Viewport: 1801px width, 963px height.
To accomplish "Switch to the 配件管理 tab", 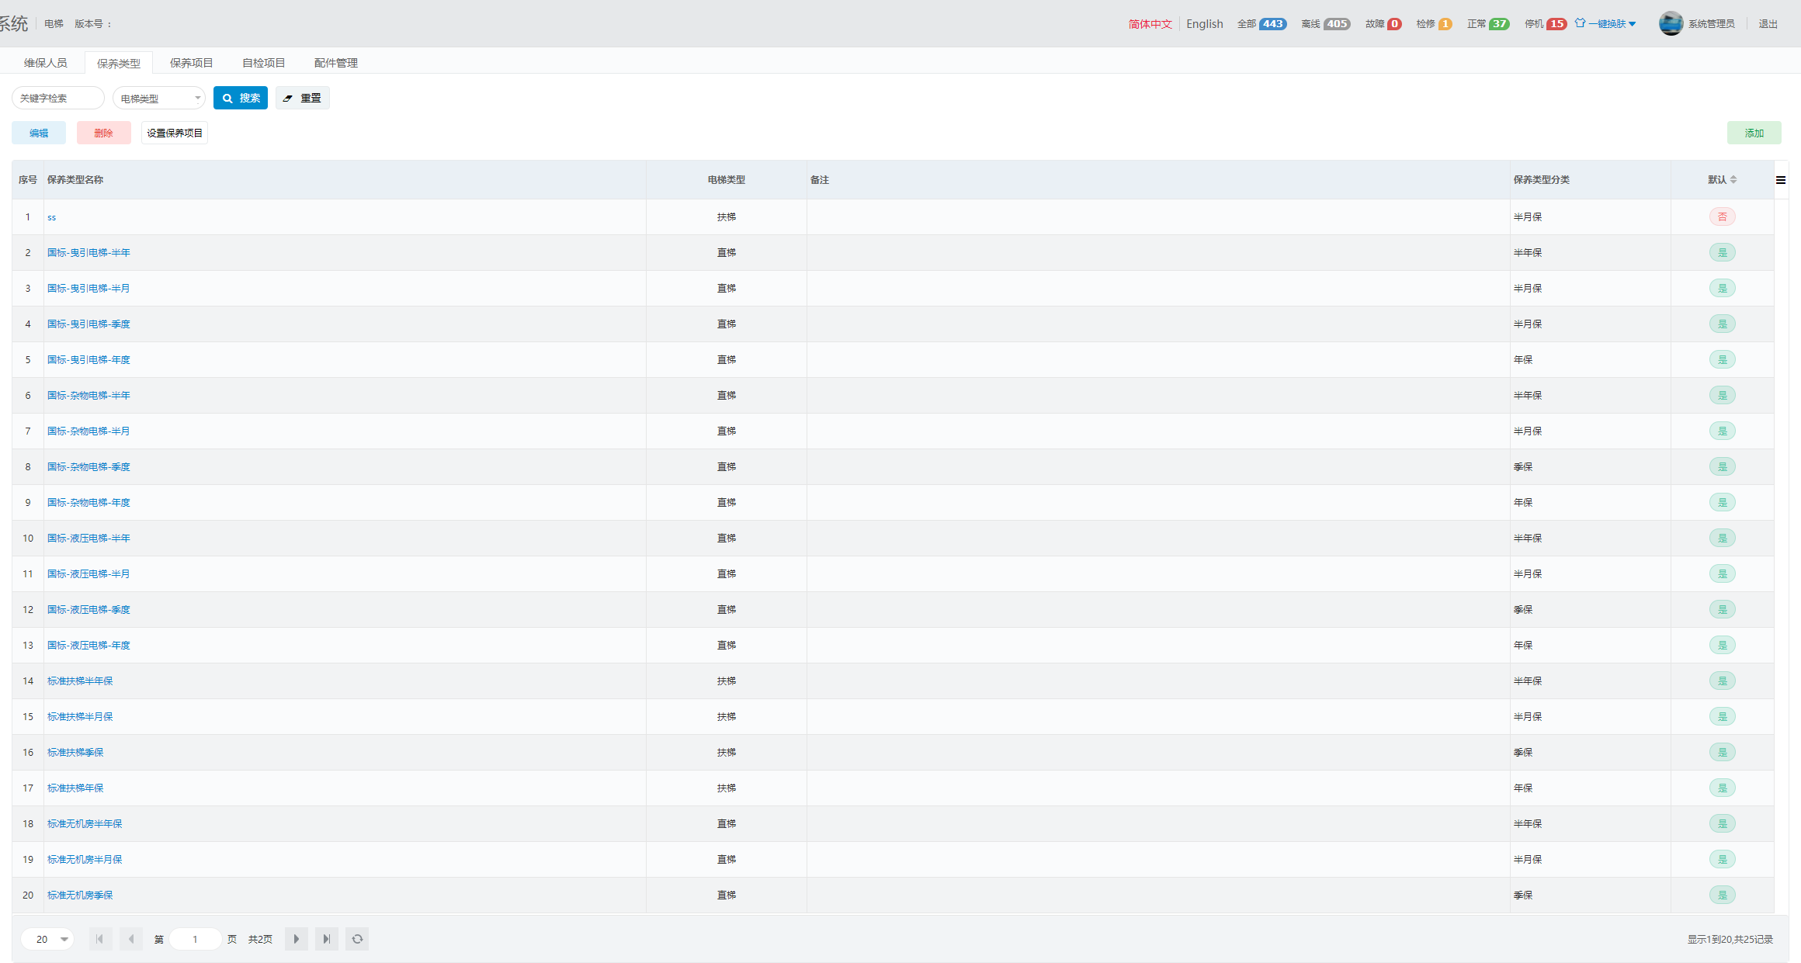I will [335, 63].
